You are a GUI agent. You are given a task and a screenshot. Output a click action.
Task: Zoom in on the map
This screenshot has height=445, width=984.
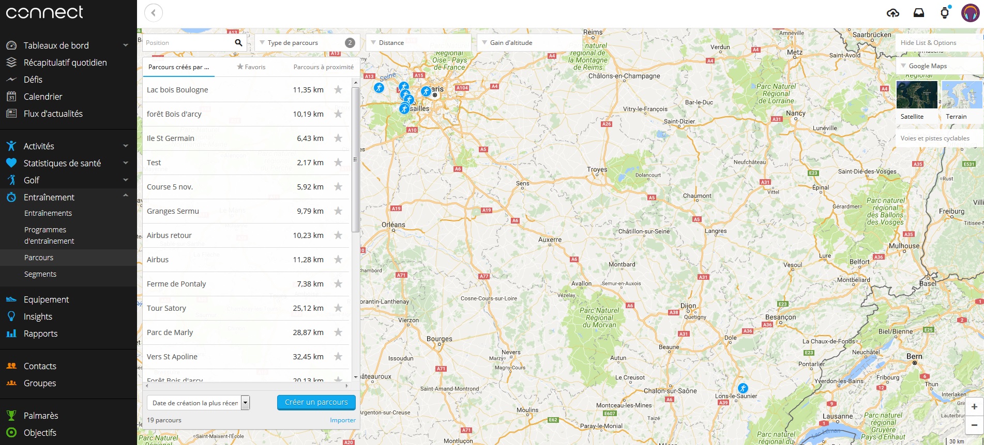(974, 407)
